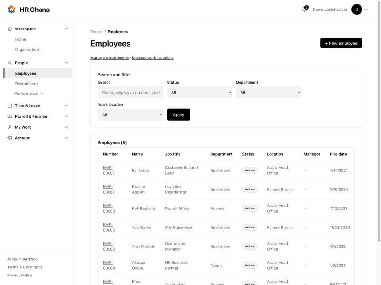The width and height of the screenshot is (381, 285).
Task: Open employee EMP-00004 record
Action: click(109, 266)
